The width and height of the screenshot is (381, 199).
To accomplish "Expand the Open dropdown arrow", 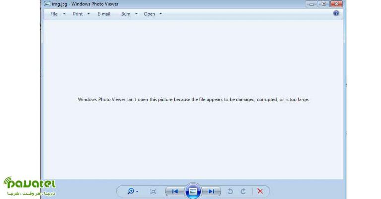I will pyautogui.click(x=160, y=14).
